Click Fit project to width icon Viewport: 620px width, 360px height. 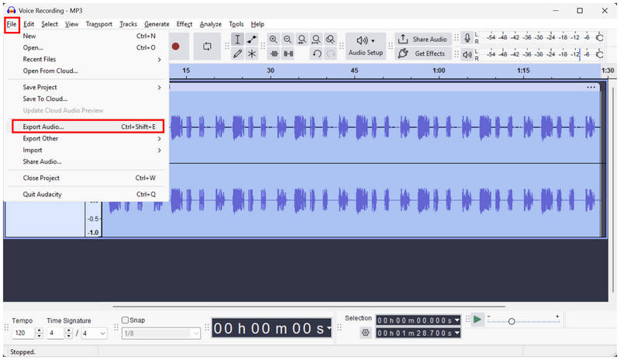[316, 40]
